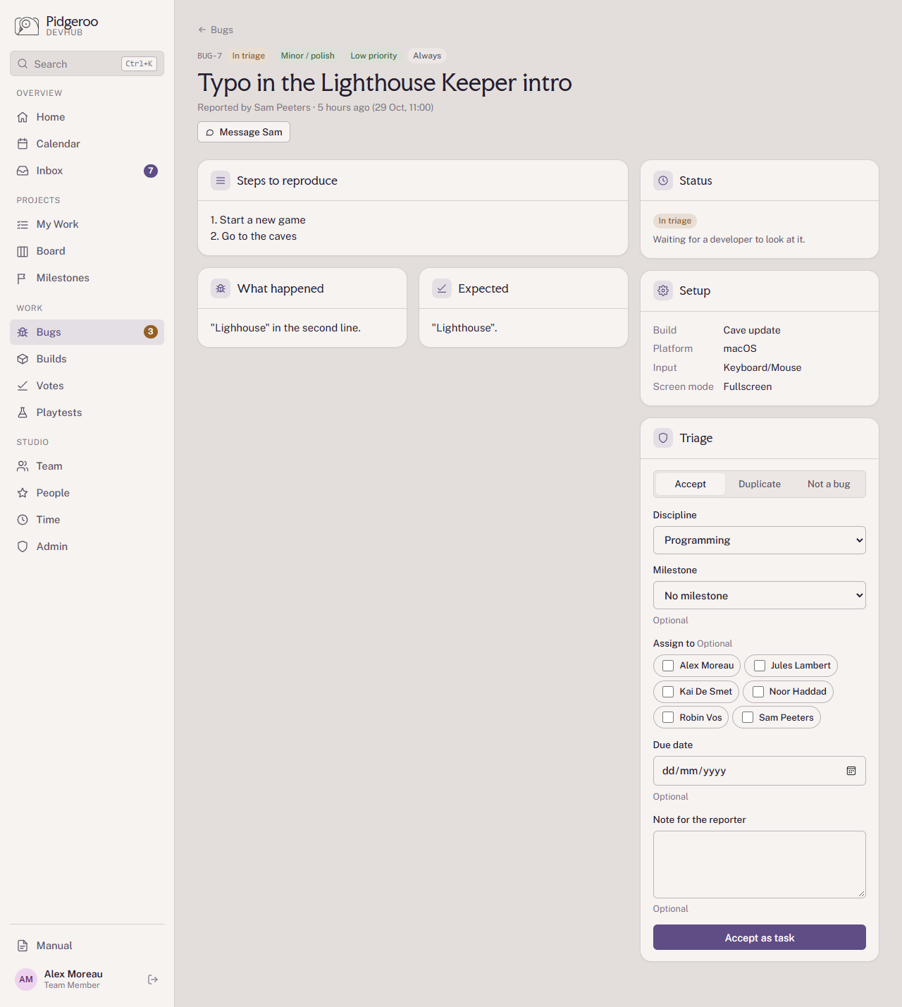Image resolution: width=902 pixels, height=1007 pixels.
Task: Click the Due date input field
Action: coord(760,771)
